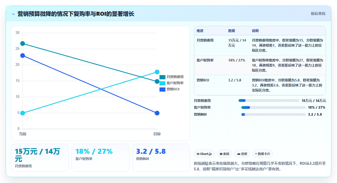Click the y-axis value 30
337x183 pixels.
click(17, 33)
